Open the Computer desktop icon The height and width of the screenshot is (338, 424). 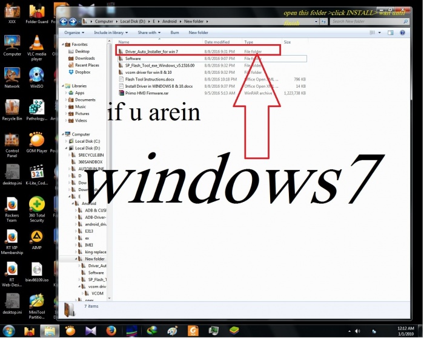[x=12, y=45]
